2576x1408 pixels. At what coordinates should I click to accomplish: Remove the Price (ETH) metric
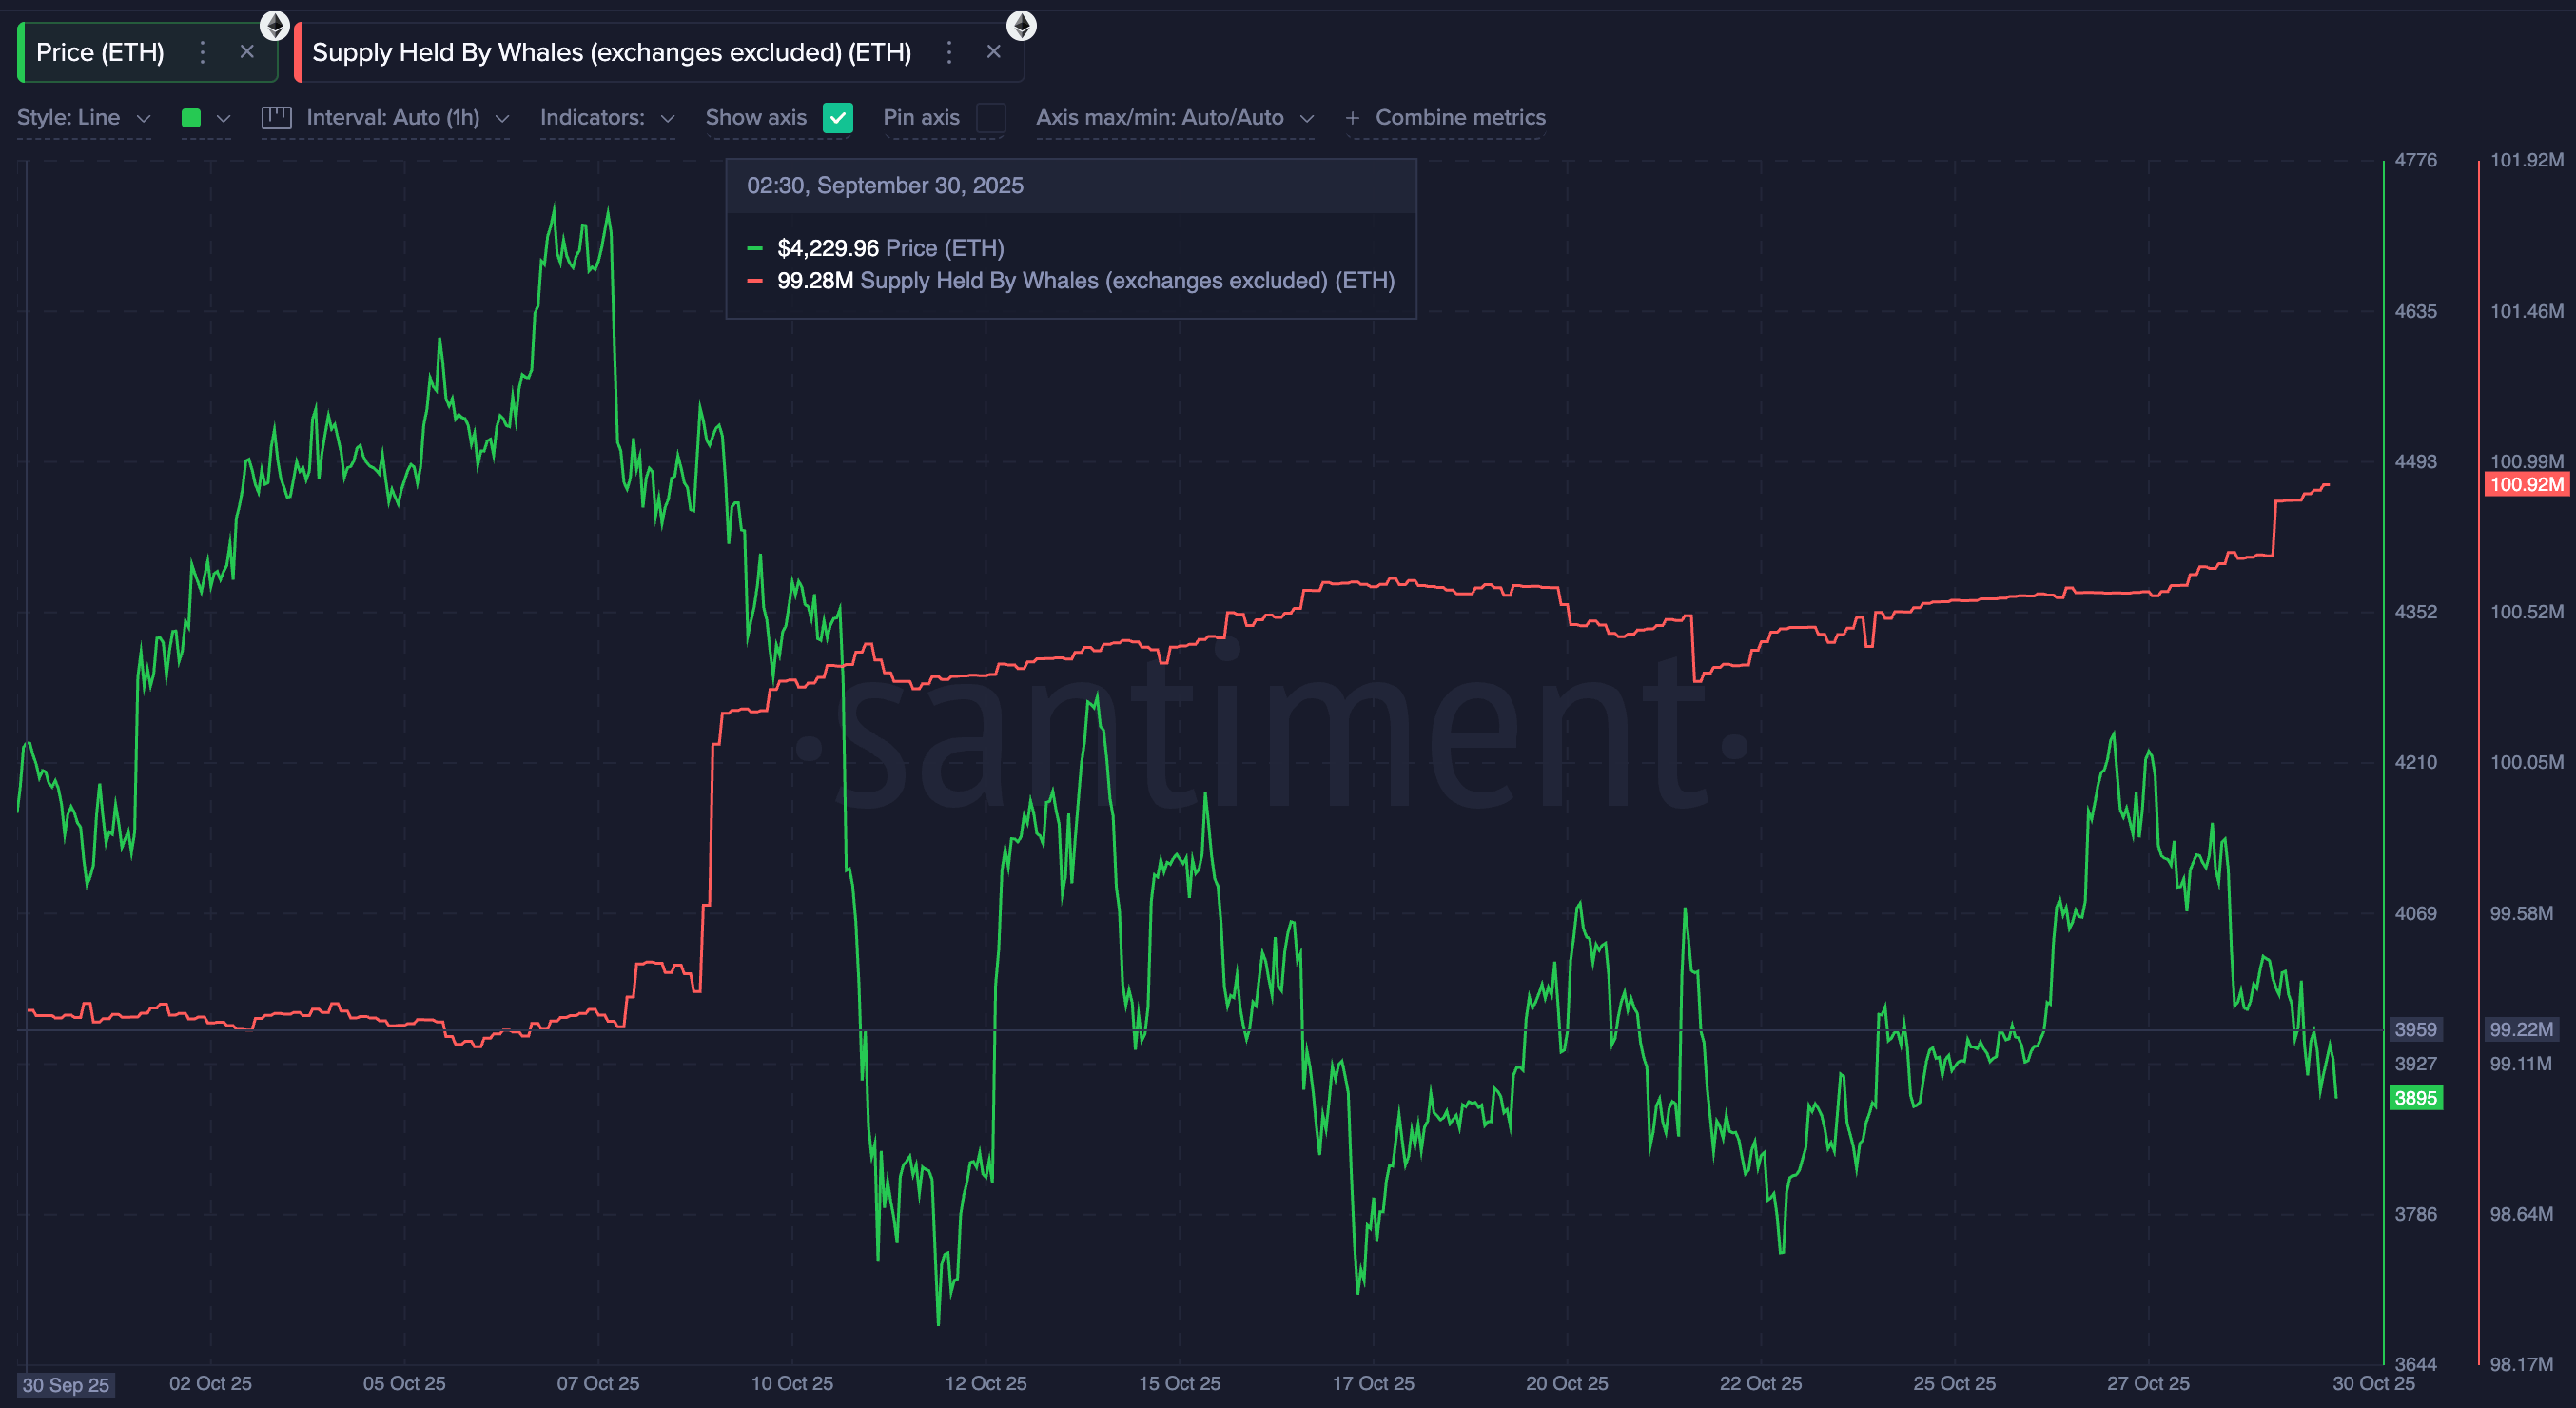(x=246, y=51)
